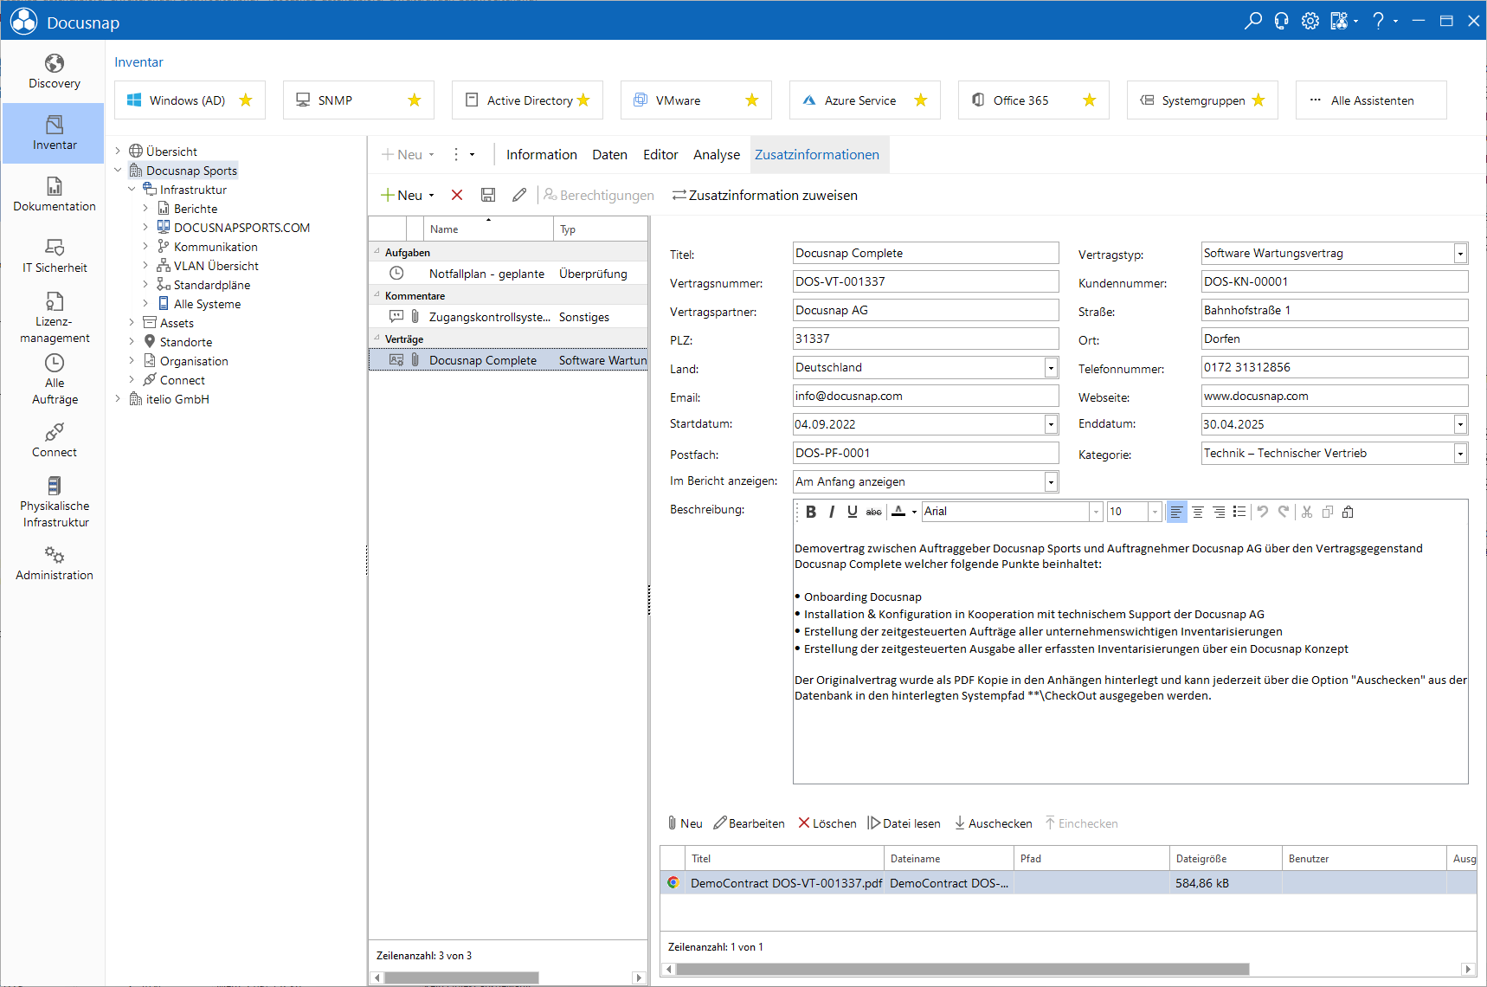Expand the itelio GmbH tree node
This screenshot has width=1487, height=987.
tap(119, 399)
